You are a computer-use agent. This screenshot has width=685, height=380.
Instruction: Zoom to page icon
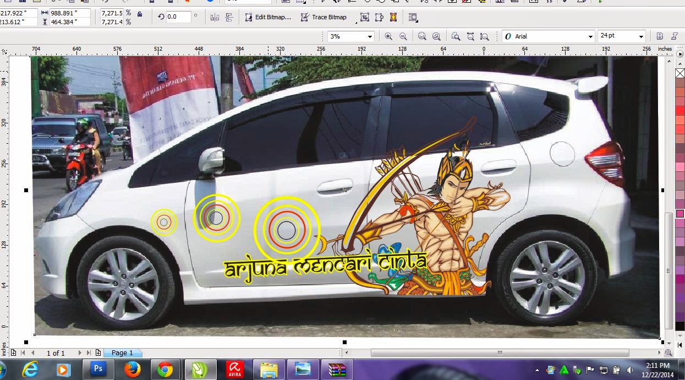456,36
